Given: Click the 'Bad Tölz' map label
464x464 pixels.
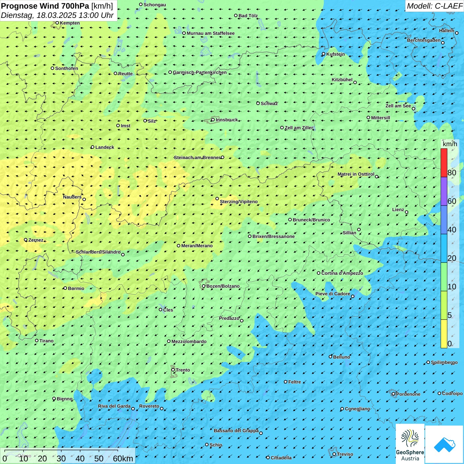Looking at the screenshot, I should [x=248, y=16].
